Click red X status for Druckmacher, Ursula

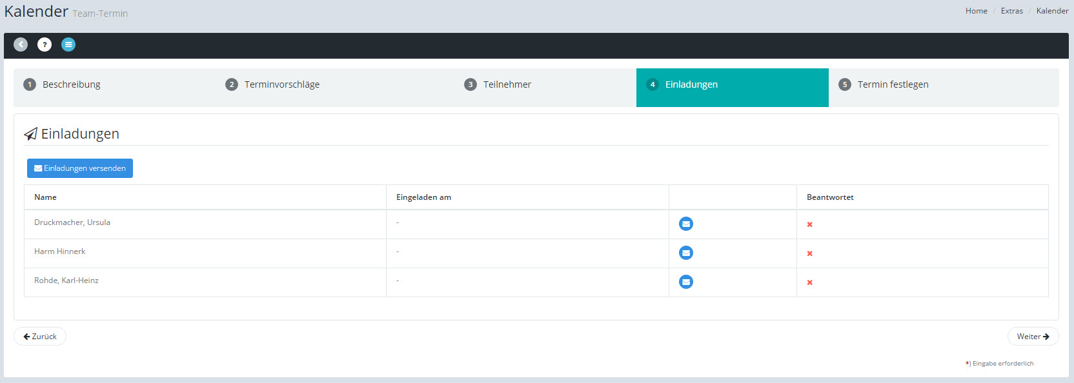coord(809,224)
